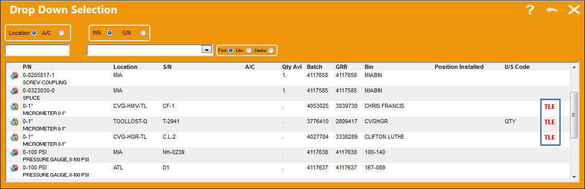585x189 pixels.
Task: Click bin CHRIS FRANCIS
Action: tap(384, 106)
